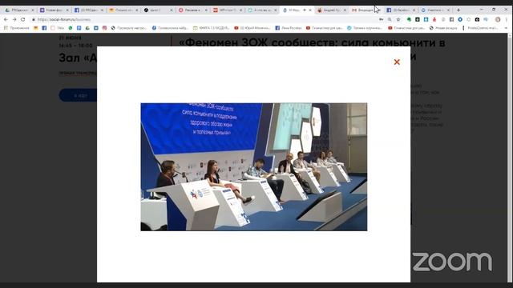This screenshot has height=288, width=513.
Task: Open the first Гимнастика для ше YouTube bookmark
Action: (x=324, y=28)
